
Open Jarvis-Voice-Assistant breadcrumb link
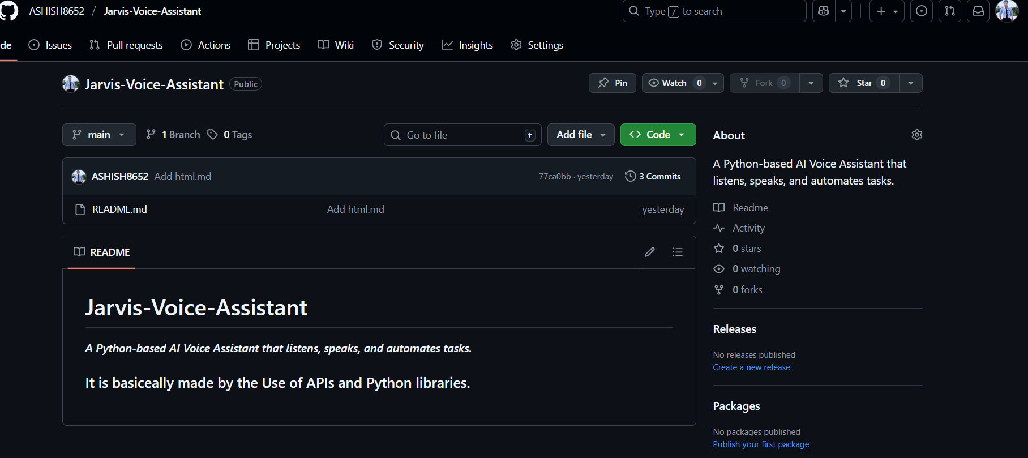point(152,11)
